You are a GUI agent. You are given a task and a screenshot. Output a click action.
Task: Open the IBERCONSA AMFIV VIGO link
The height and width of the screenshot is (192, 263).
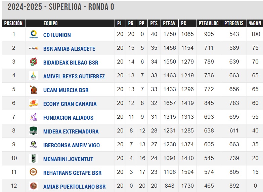72,145
